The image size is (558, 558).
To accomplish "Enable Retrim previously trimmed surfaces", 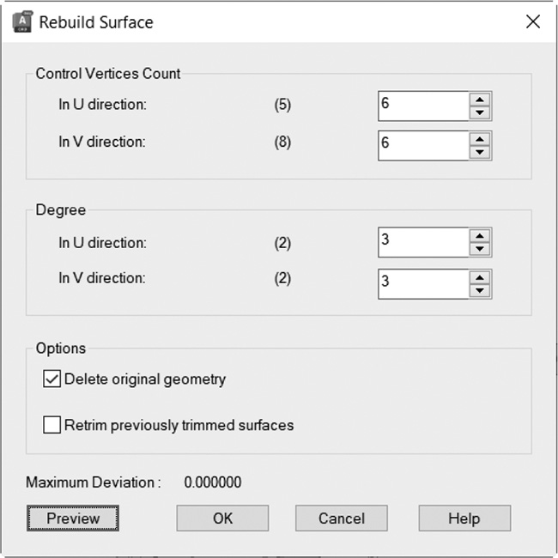I will coord(52,425).
